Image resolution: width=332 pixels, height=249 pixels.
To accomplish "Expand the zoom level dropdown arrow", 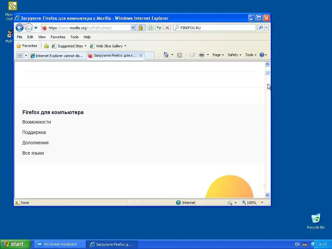I will [x=262, y=203].
